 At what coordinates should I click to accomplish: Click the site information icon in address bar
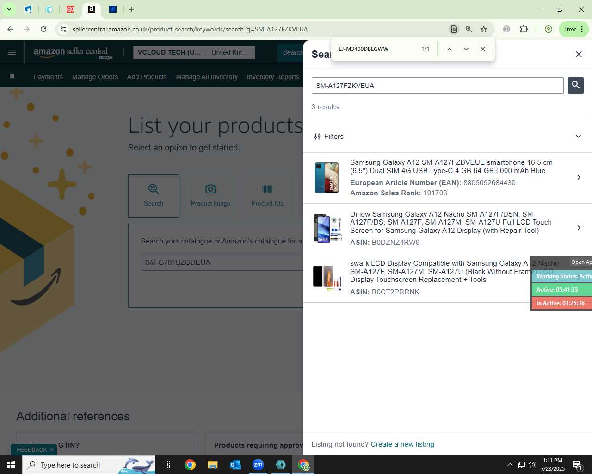click(63, 29)
